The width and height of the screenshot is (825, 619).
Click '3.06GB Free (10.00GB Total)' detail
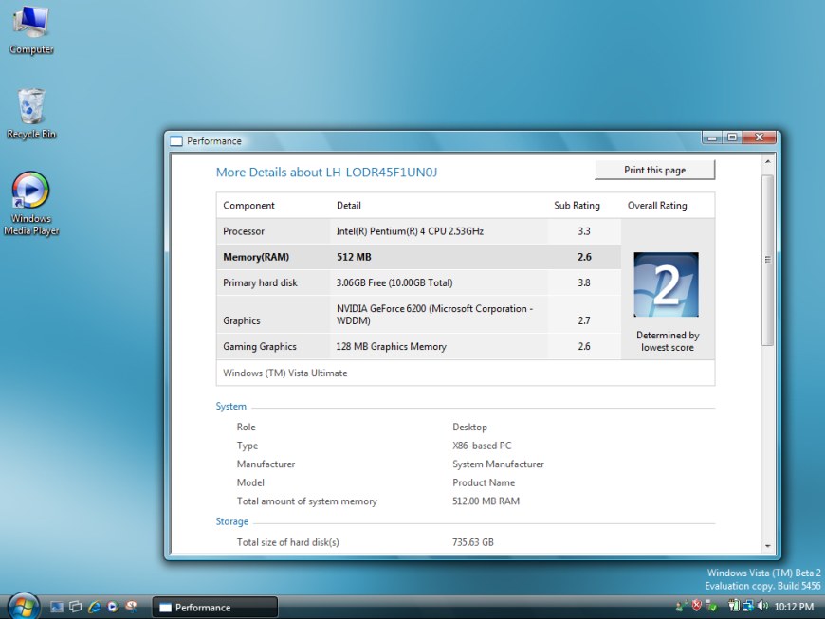click(x=394, y=282)
